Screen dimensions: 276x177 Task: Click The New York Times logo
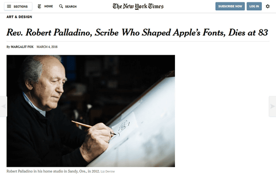138,6
